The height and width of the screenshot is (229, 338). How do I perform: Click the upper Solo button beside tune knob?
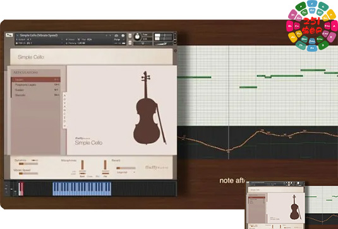pos(130,36)
